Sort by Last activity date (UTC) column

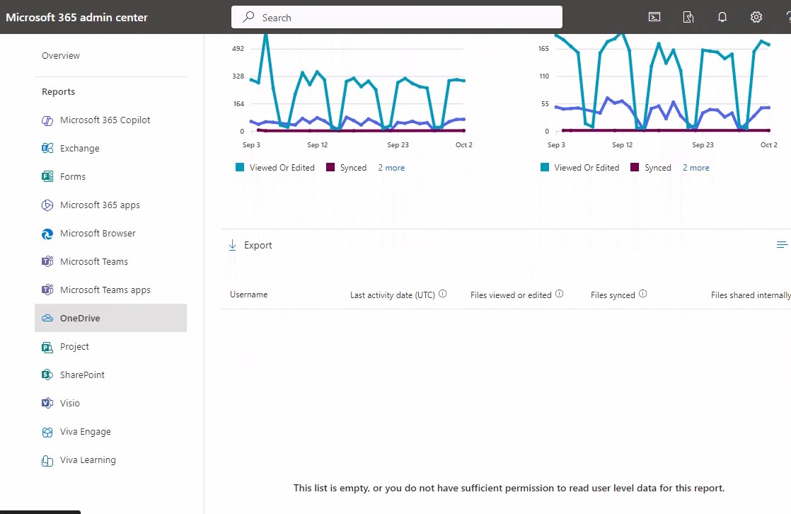(393, 295)
